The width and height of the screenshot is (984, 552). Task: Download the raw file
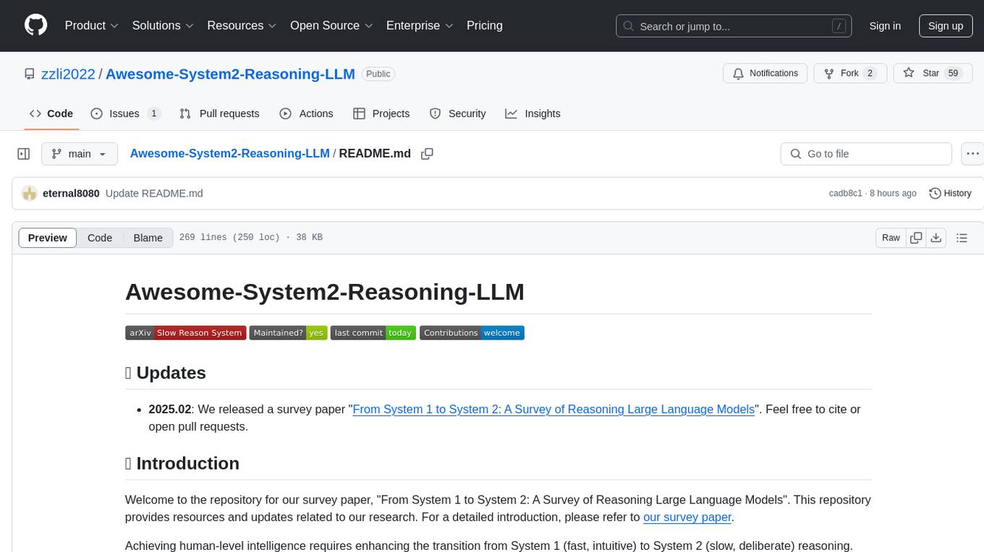pos(936,238)
